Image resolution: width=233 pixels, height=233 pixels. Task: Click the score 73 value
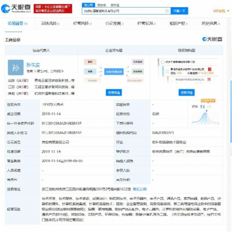(x=202, y=107)
